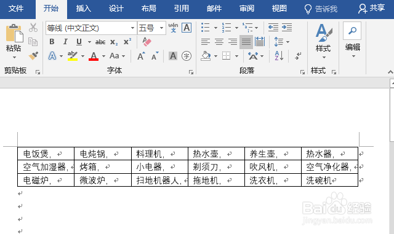
Task: Open the Styles 样式 gallery
Action: [324, 41]
